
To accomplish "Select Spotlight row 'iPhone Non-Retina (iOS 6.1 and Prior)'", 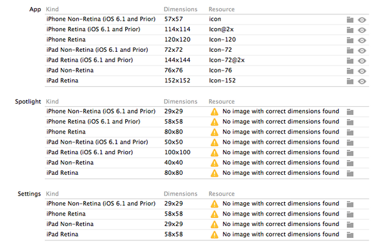I will click(207, 111).
